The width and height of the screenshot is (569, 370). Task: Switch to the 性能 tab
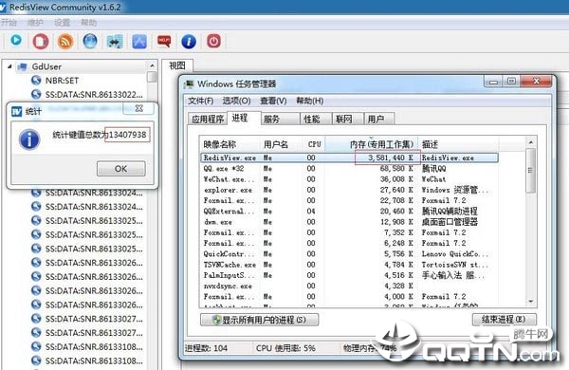(316, 120)
